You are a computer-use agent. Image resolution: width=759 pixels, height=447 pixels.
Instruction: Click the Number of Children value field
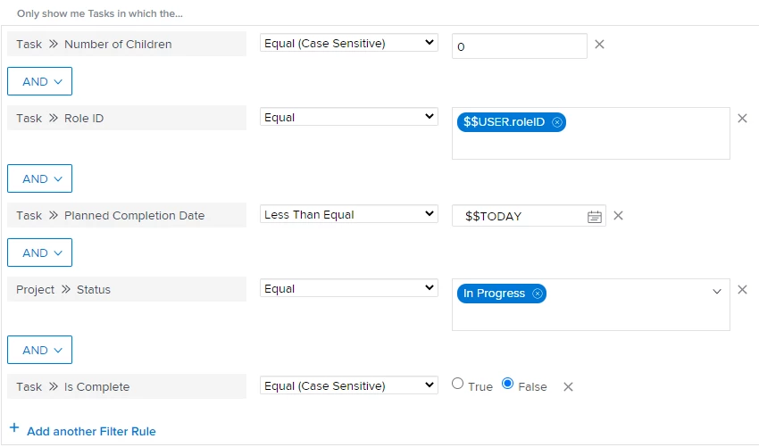click(520, 46)
